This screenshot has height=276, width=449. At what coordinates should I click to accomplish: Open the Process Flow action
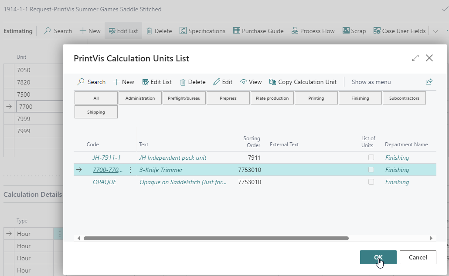pos(313,31)
